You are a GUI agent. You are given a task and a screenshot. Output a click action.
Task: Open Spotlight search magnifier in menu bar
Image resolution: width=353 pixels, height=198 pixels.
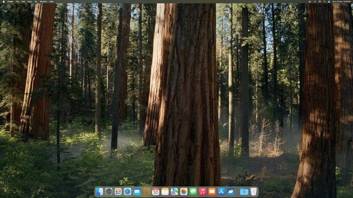324,2
